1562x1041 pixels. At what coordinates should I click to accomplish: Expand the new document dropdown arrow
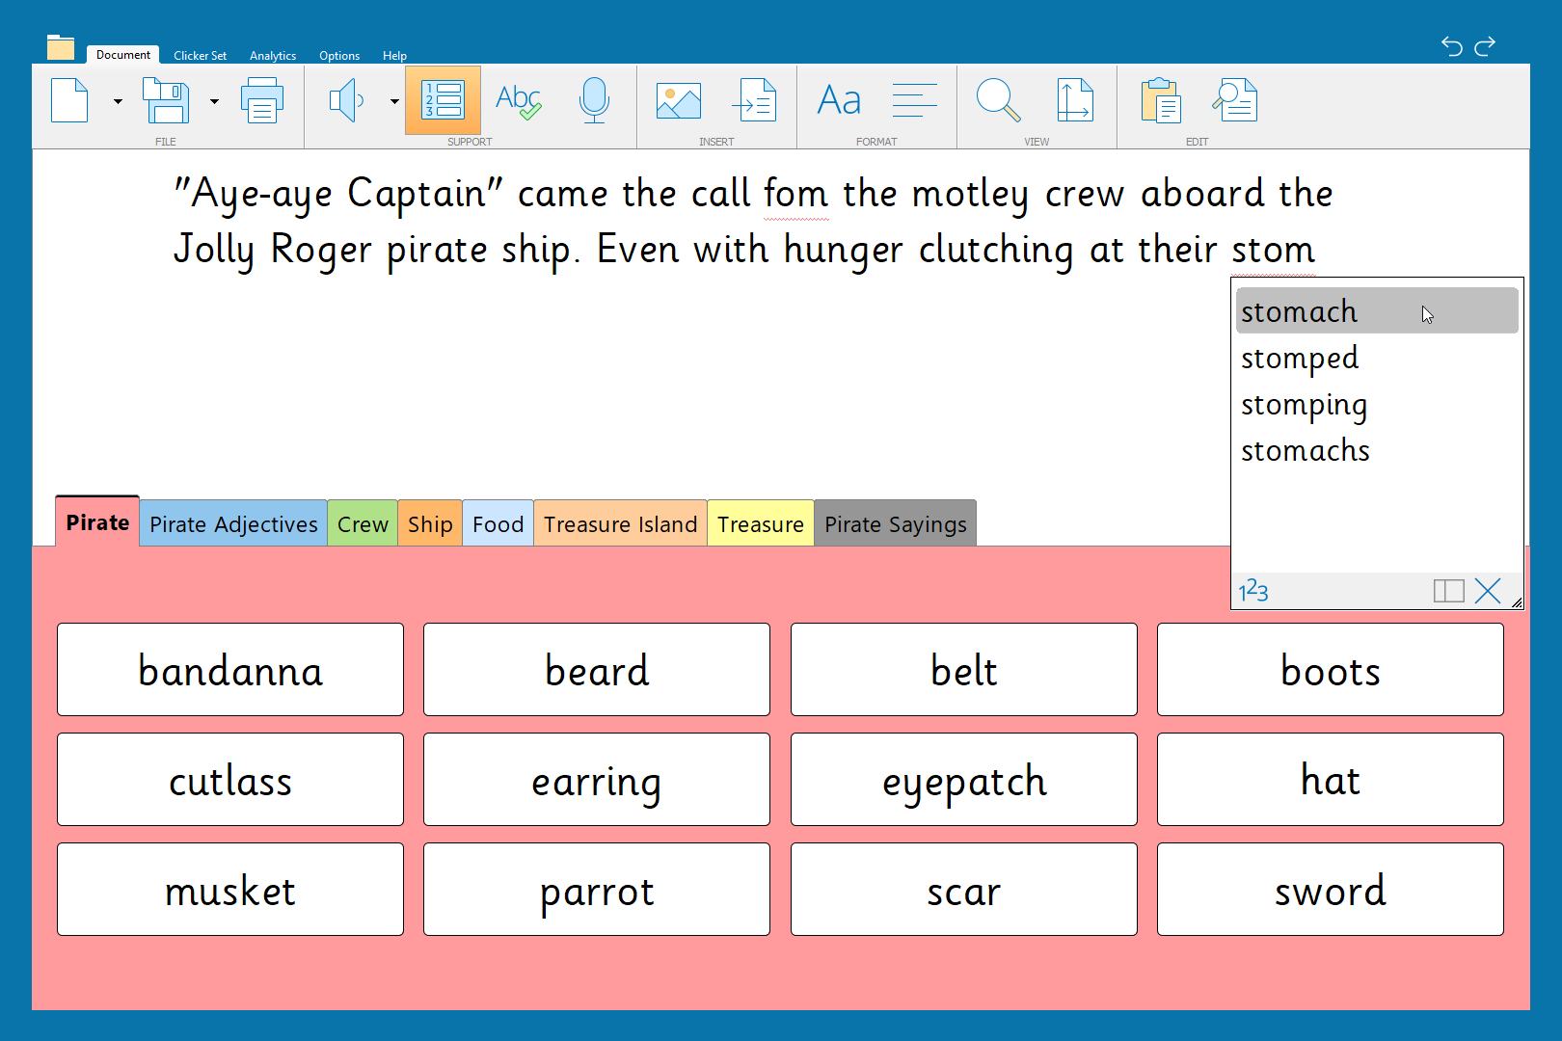[x=118, y=101]
